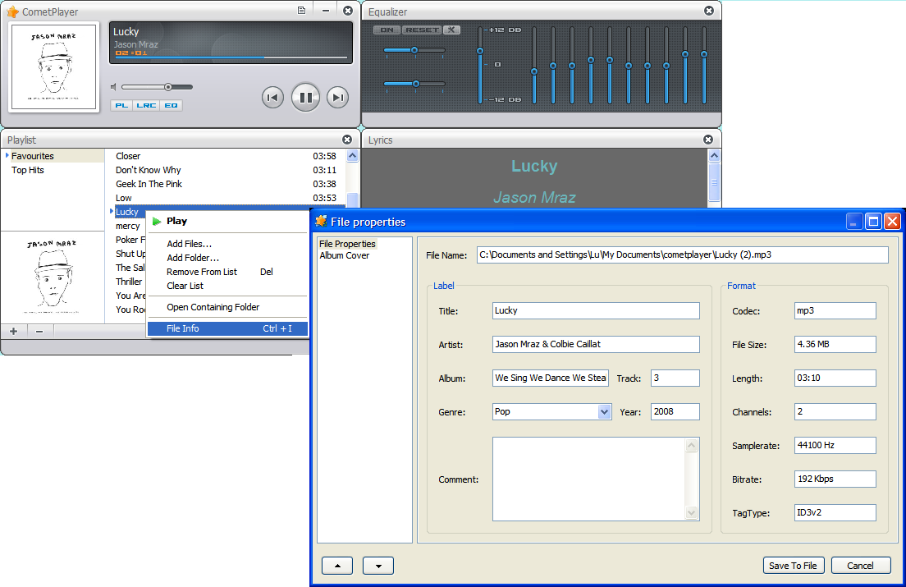
Task: Toggle the equalizer ON button
Action: click(387, 30)
